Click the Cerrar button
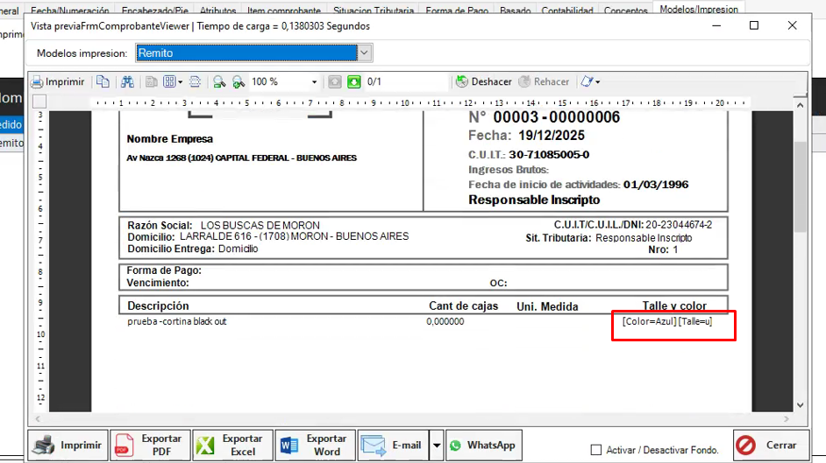 tap(772, 445)
